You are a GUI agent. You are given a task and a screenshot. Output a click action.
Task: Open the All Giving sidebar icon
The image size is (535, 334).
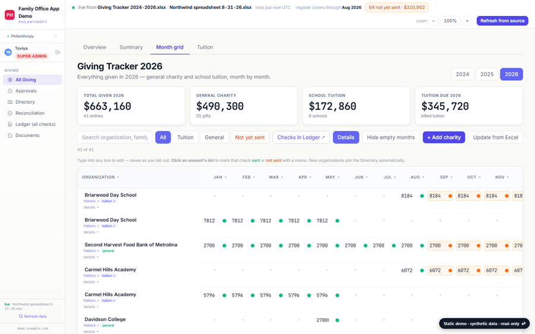[10, 79]
